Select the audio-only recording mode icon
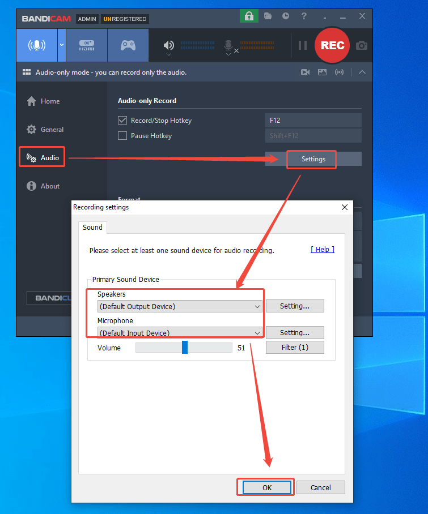 click(37, 45)
